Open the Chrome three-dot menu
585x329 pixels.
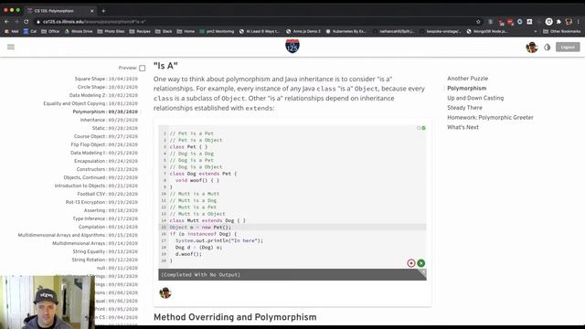coord(579,22)
